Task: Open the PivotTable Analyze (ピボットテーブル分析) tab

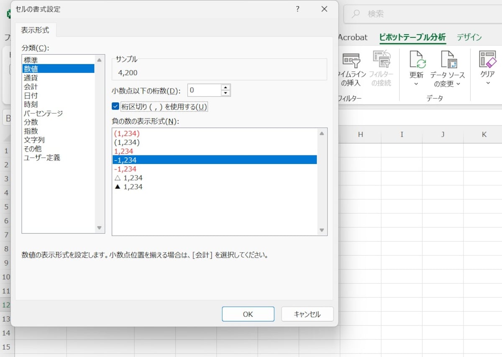Action: (x=412, y=37)
